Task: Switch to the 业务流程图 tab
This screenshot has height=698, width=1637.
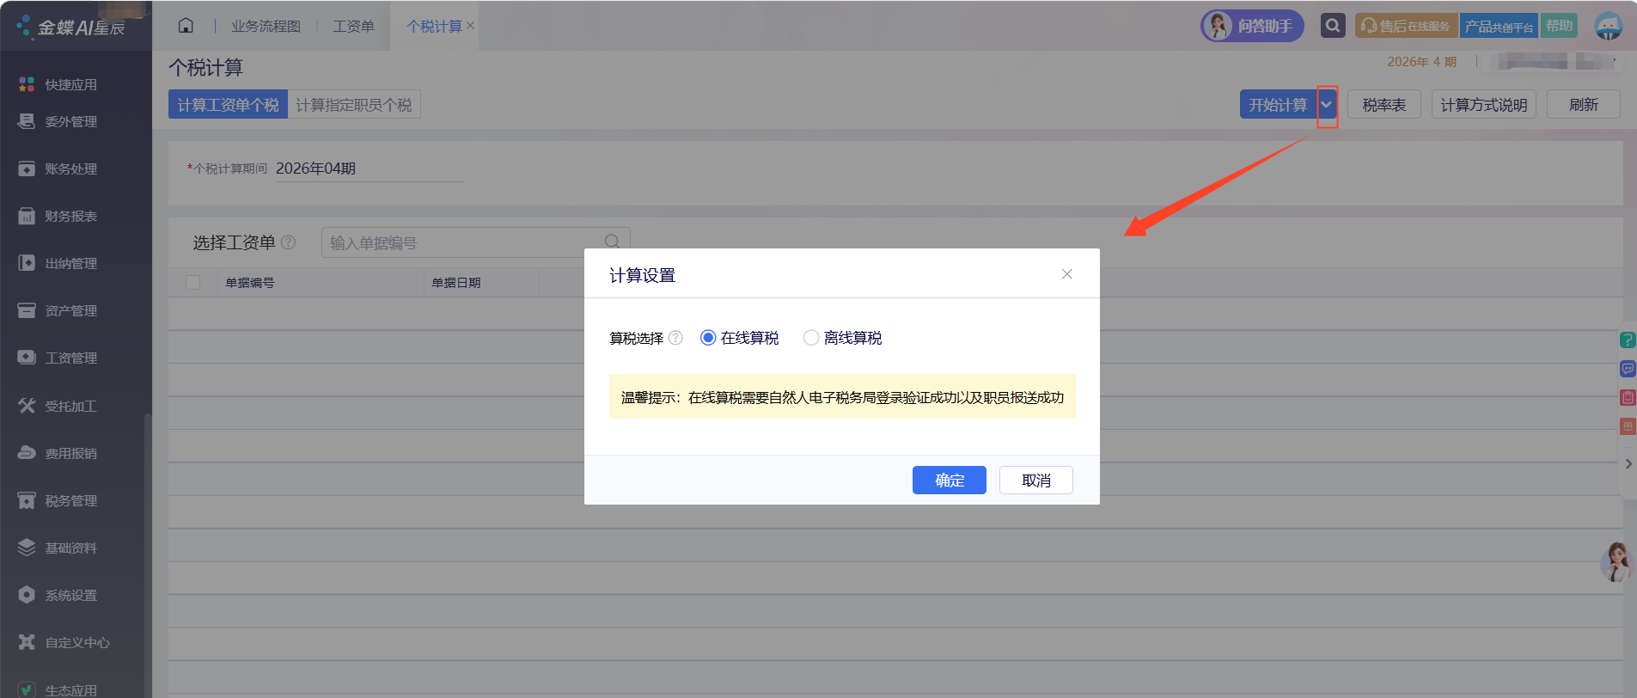Action: point(266,26)
